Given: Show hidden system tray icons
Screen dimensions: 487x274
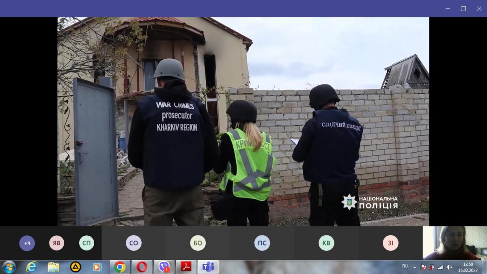Looking at the screenshot, I should pos(415,267).
